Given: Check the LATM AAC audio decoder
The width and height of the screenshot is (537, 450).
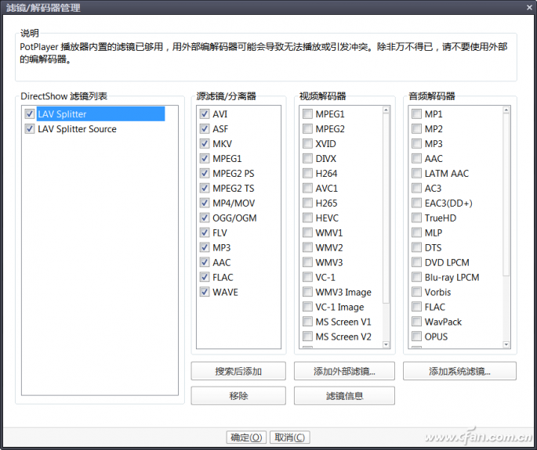Looking at the screenshot, I should point(416,174).
